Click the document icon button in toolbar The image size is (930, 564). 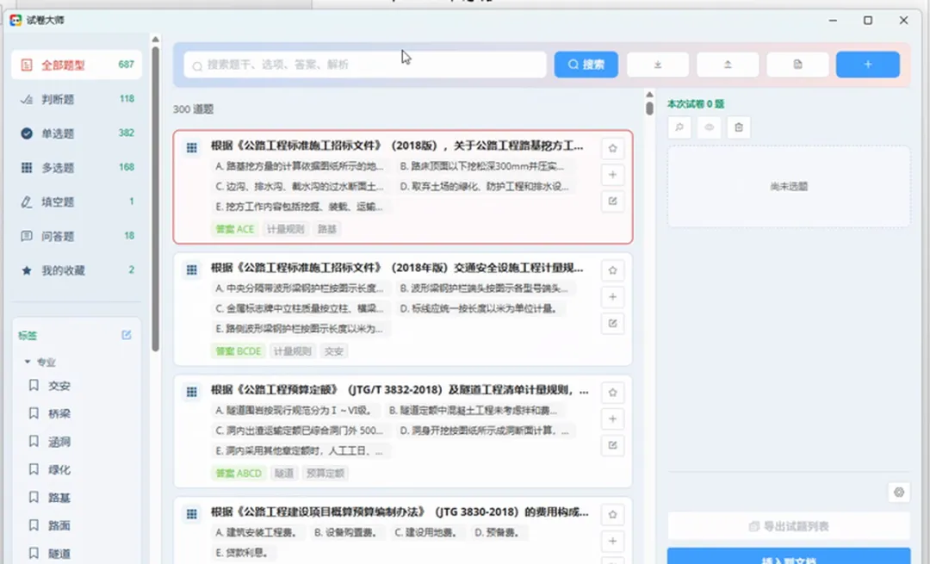[797, 65]
